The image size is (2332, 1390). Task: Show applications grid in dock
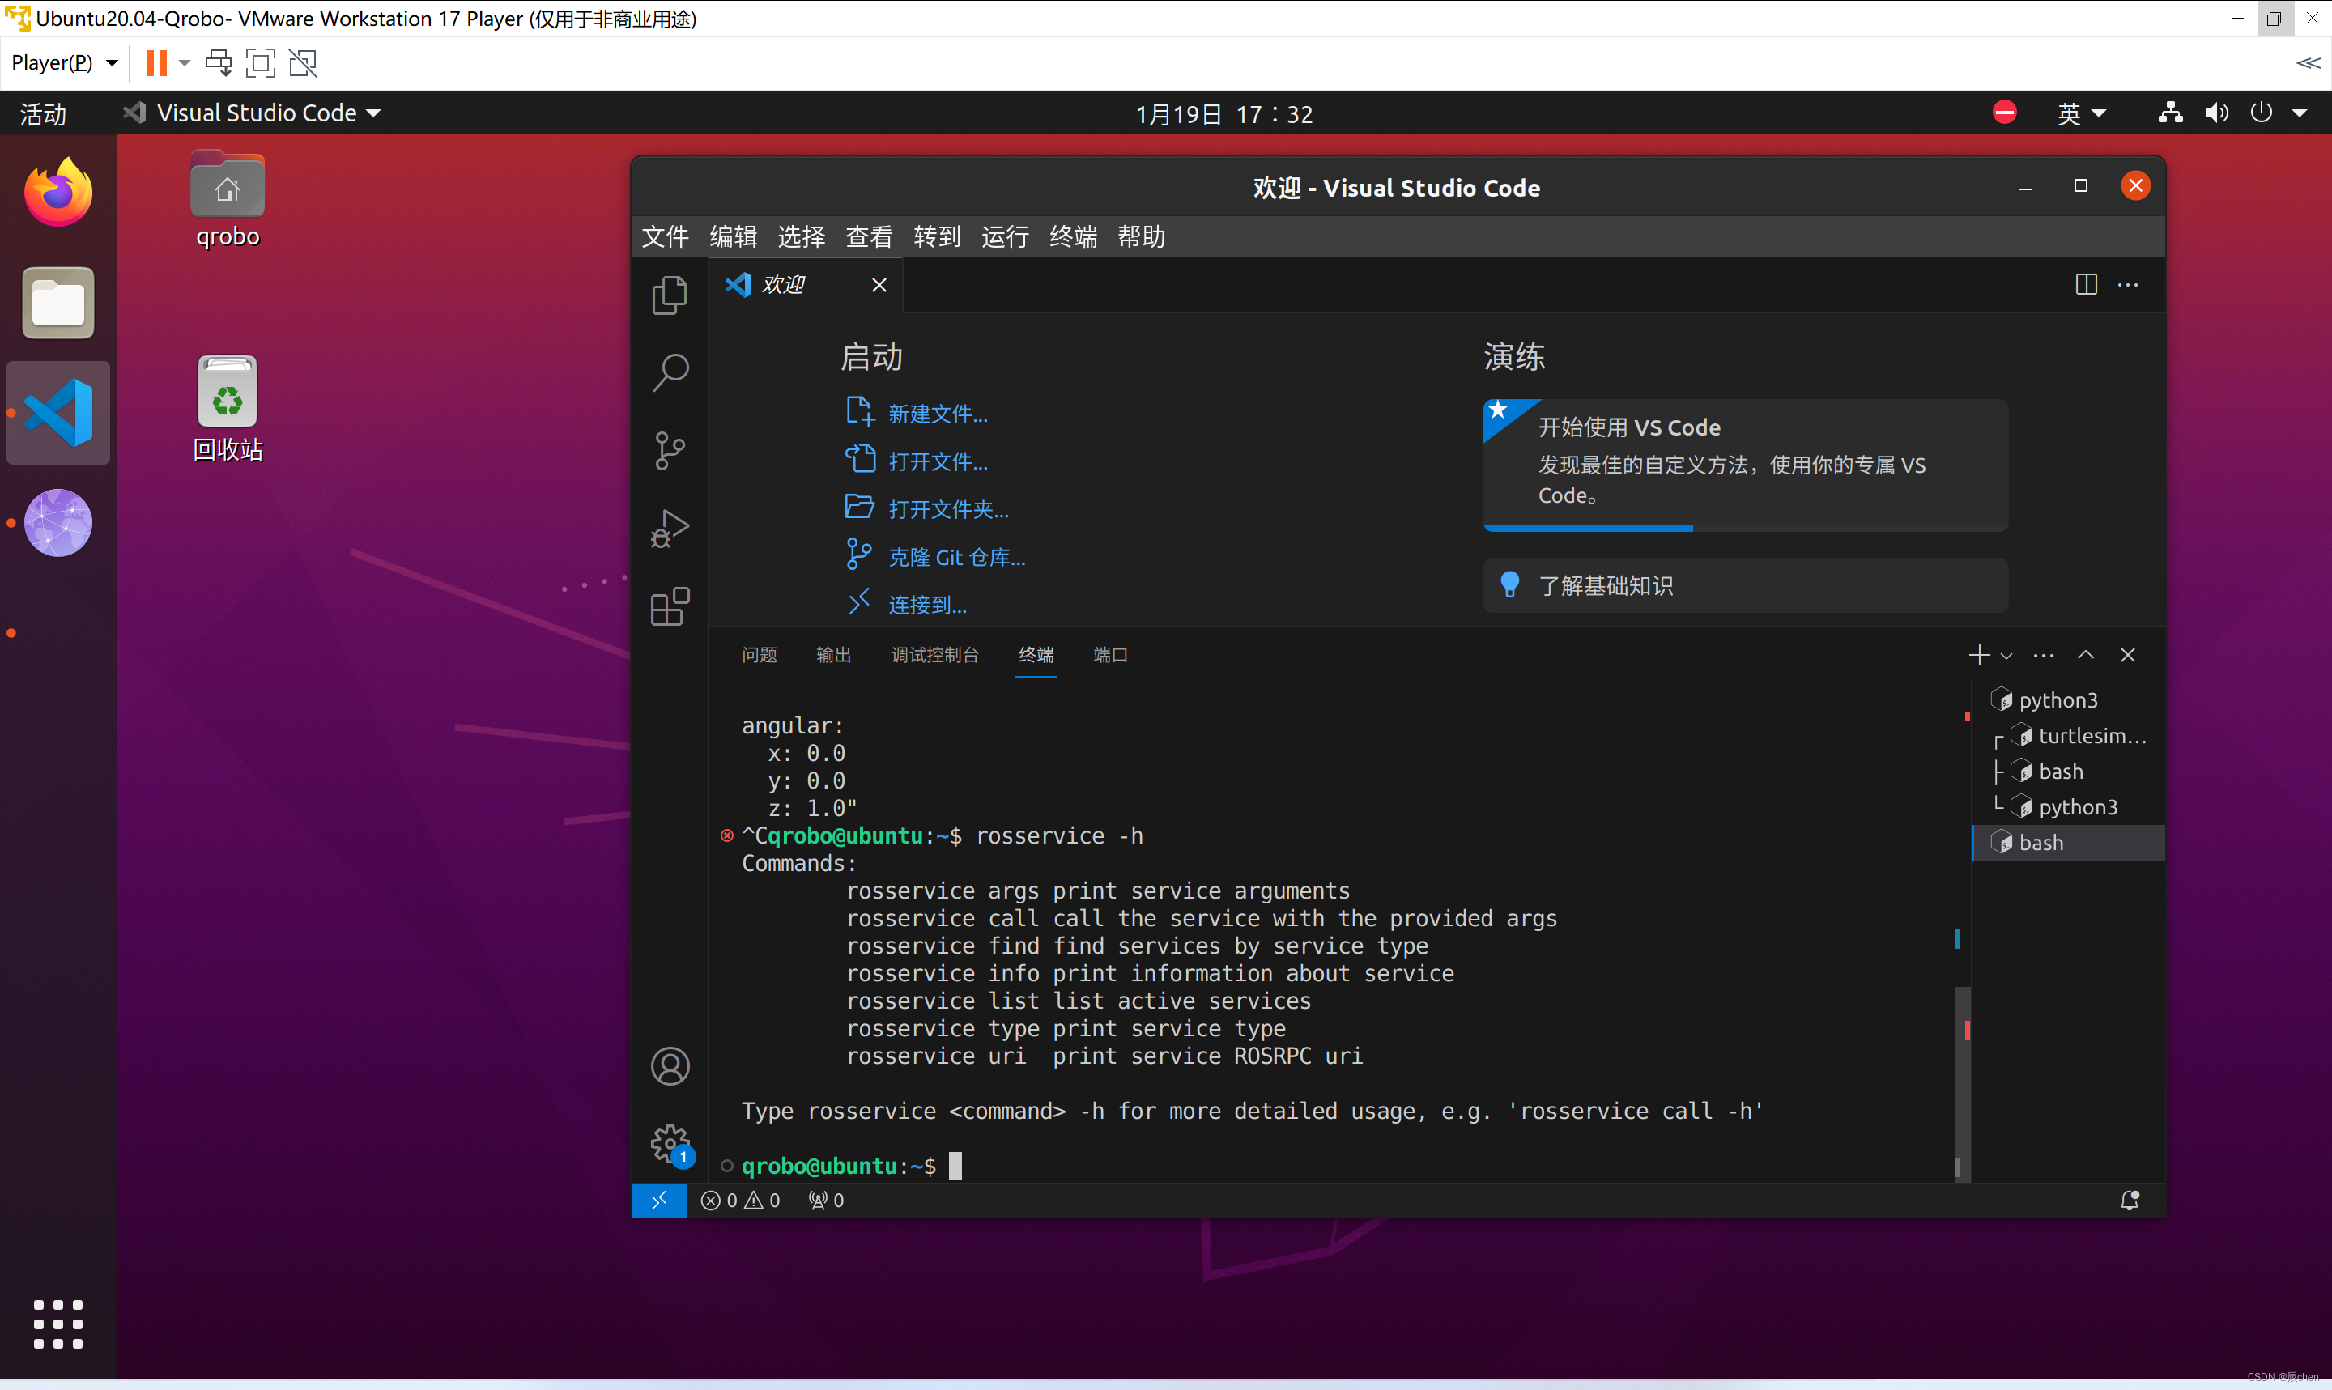(58, 1324)
